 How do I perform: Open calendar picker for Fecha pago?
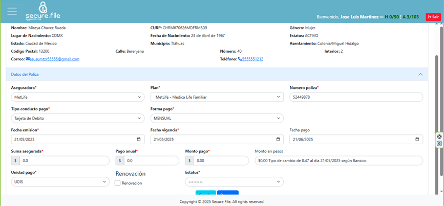point(418,140)
